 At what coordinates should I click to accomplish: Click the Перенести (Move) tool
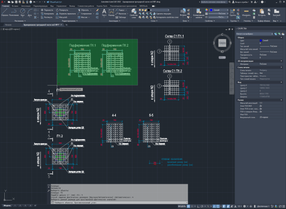pyautogui.click(x=47, y=10)
